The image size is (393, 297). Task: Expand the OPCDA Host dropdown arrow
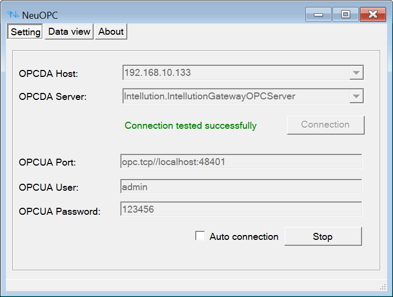(x=356, y=73)
